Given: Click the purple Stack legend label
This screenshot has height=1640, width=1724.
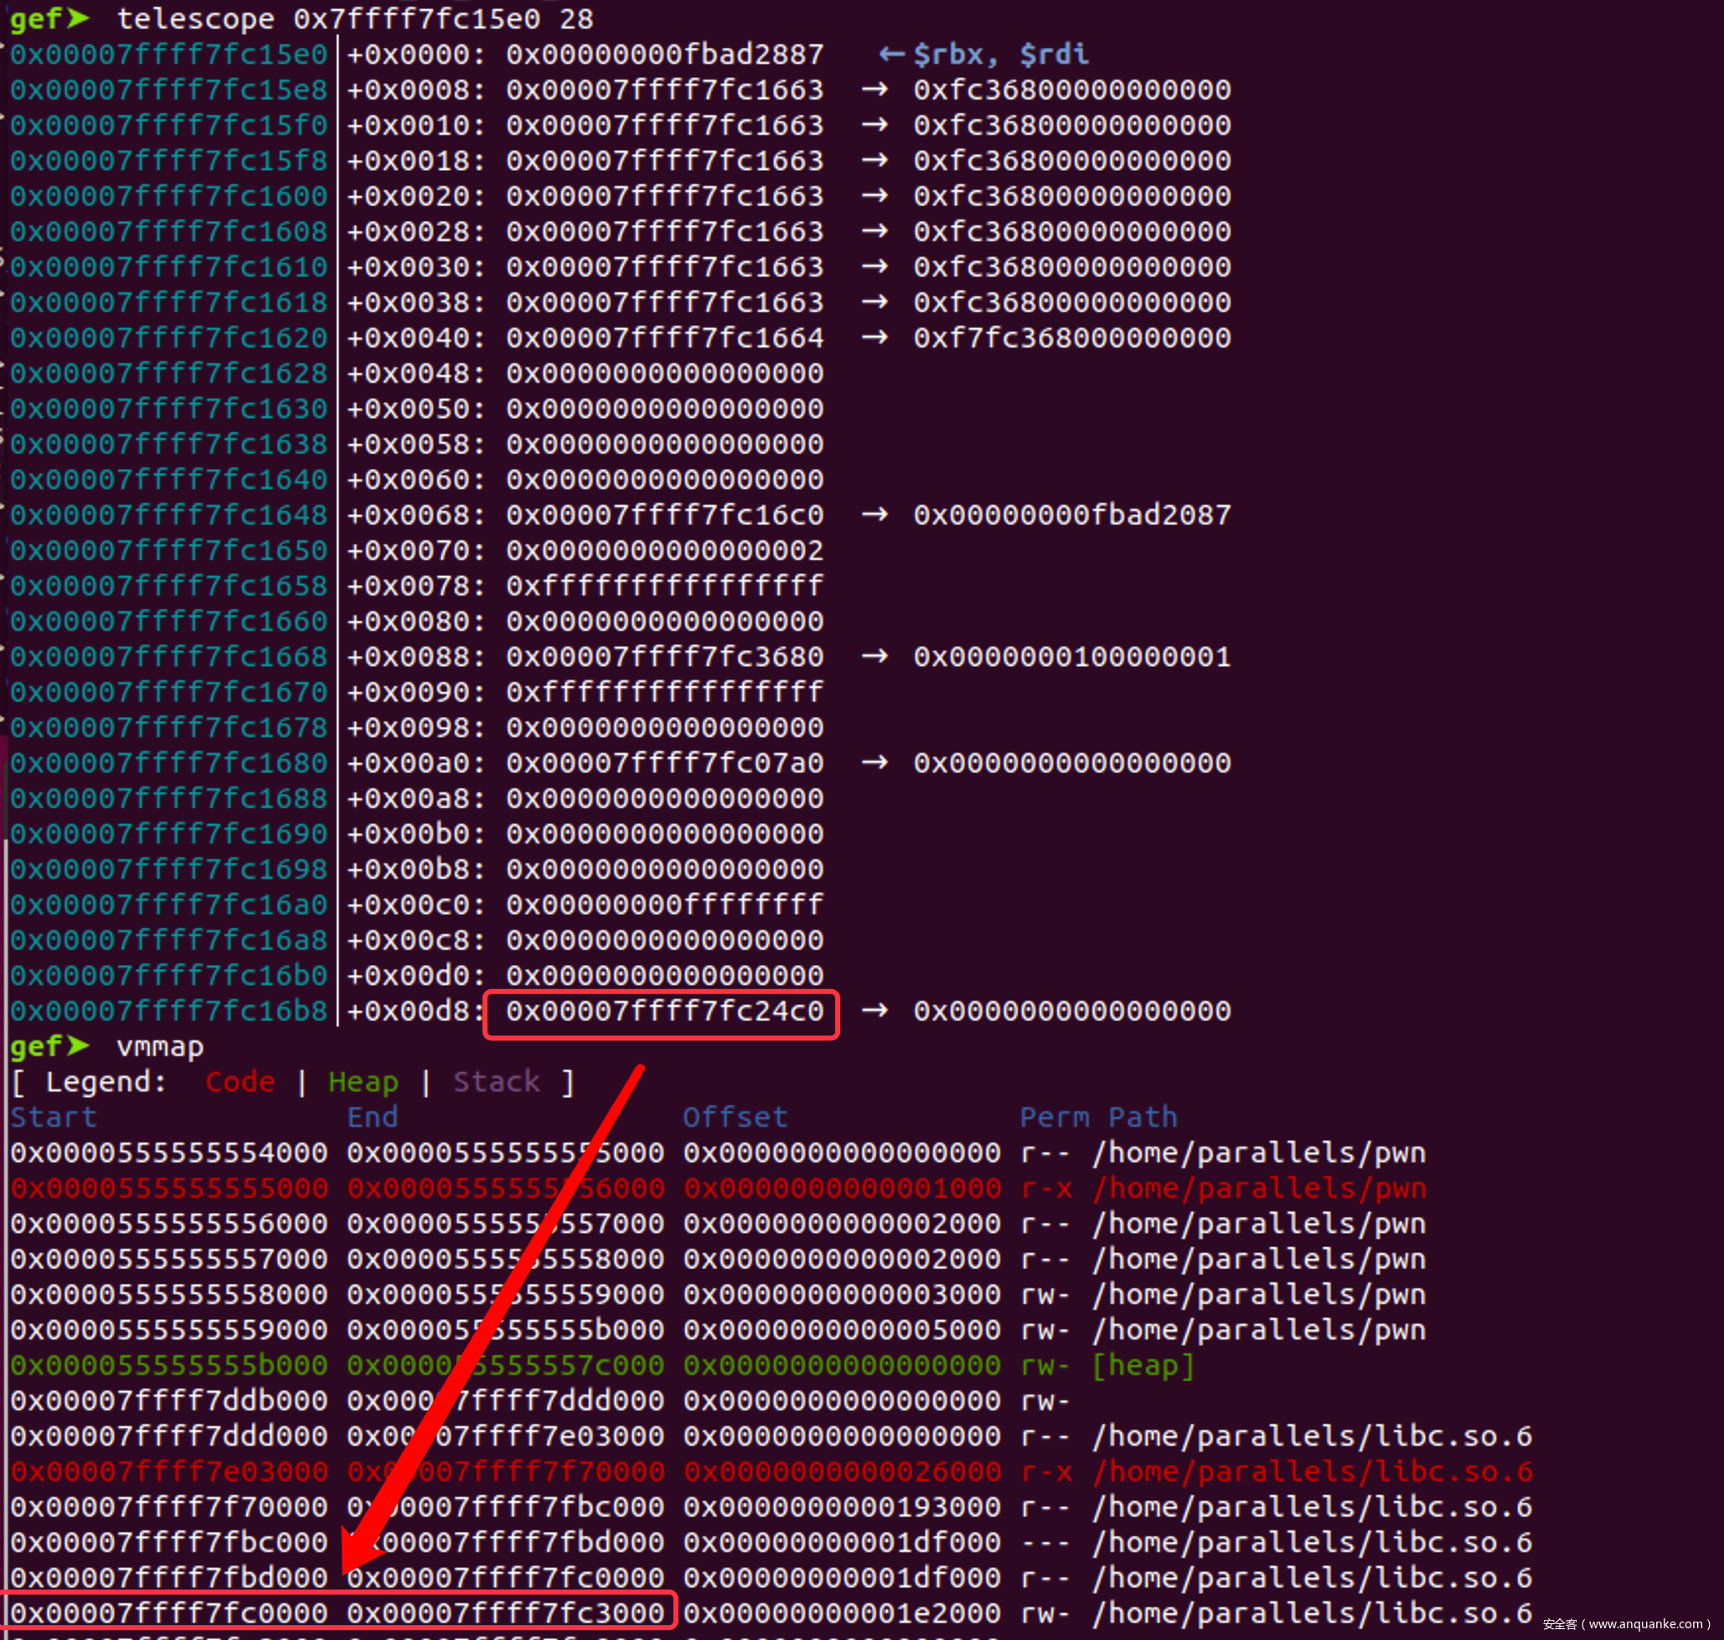Looking at the screenshot, I should (496, 1082).
